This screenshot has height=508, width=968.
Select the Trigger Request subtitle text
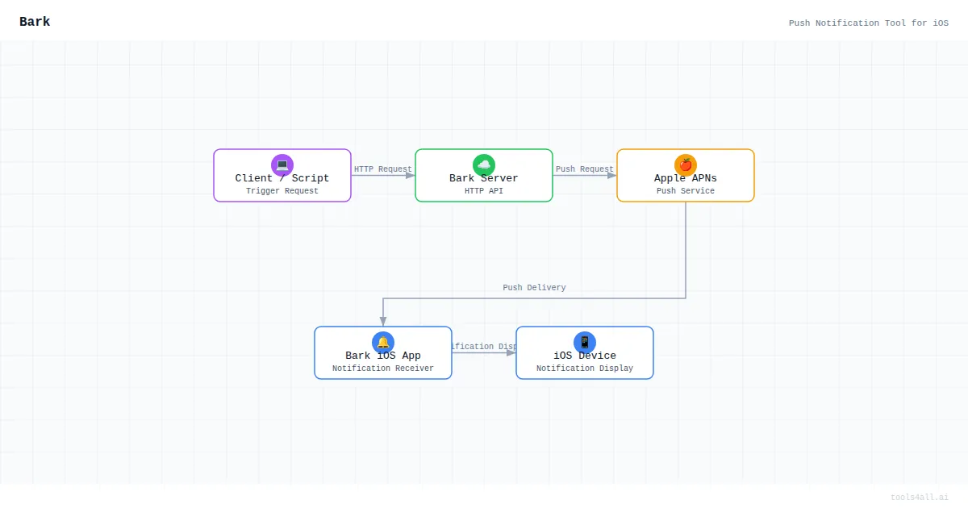(282, 191)
